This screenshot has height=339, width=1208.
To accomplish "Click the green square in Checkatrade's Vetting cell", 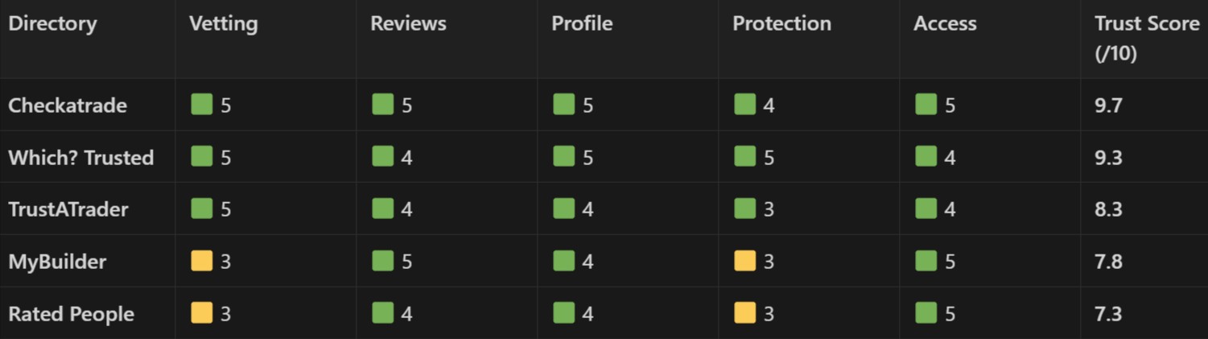I will (201, 105).
